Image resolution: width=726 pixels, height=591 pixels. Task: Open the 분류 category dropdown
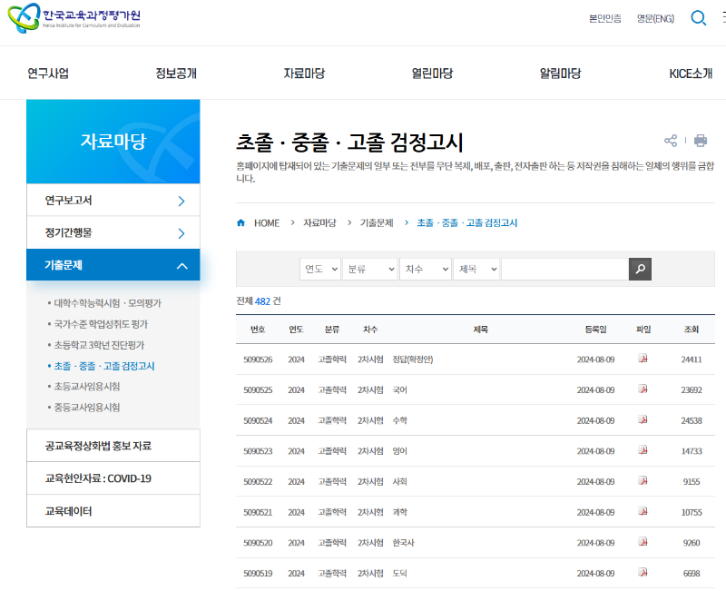[370, 269]
